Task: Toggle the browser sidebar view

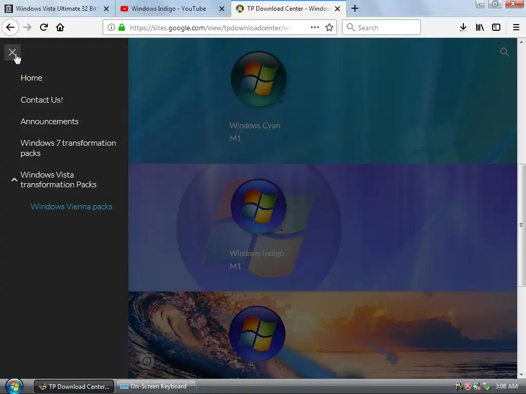Action: coord(496,28)
